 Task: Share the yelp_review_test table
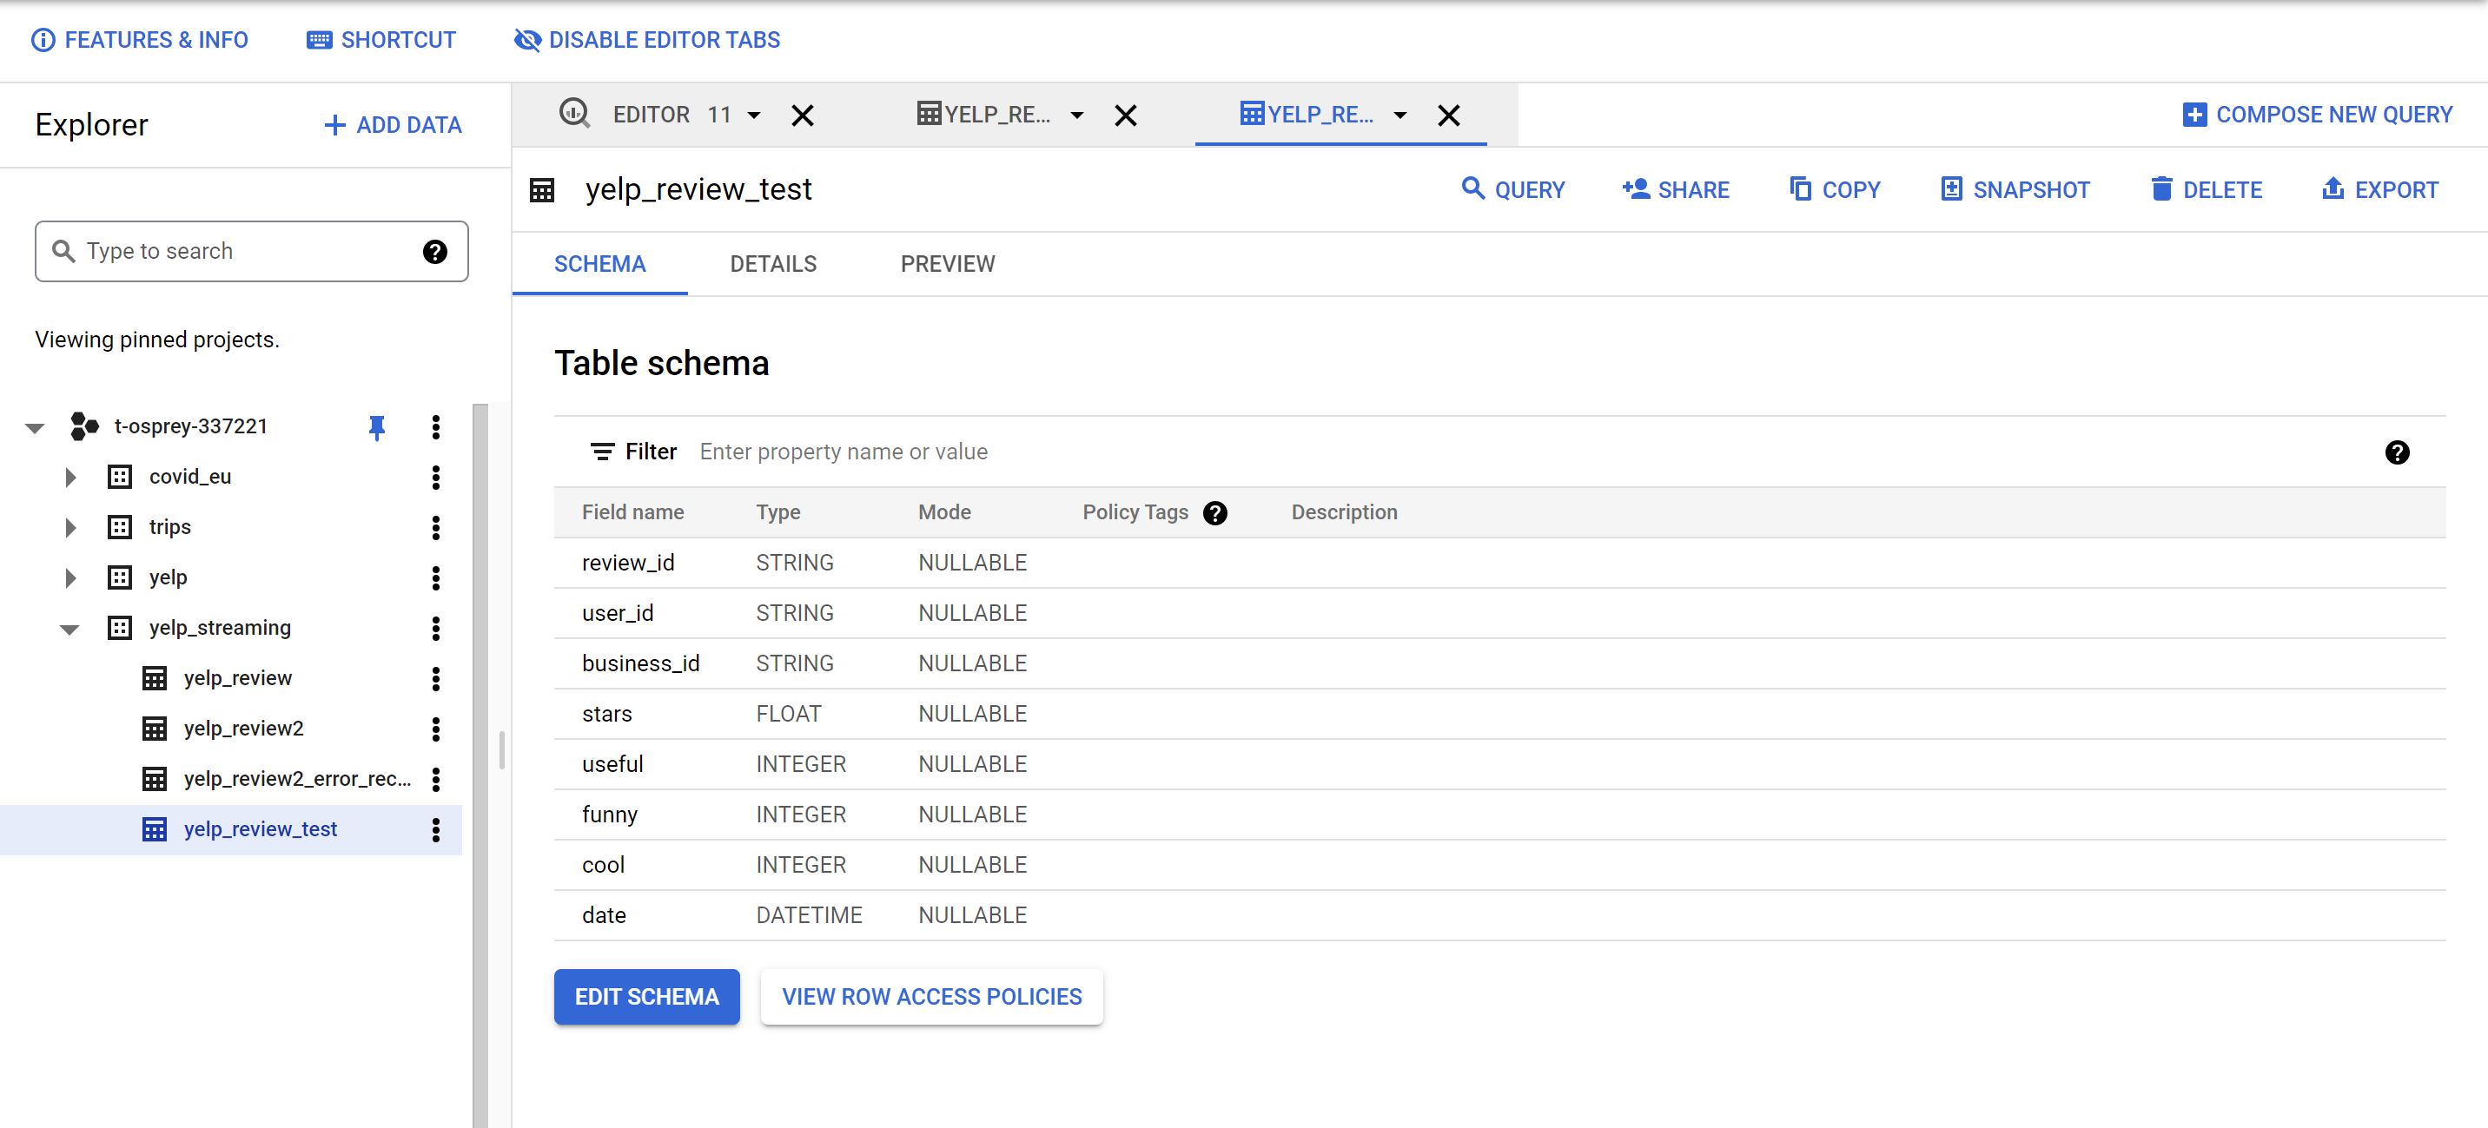(1676, 189)
